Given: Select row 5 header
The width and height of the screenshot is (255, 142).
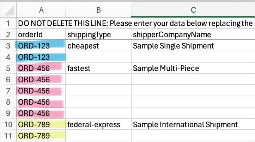Looking at the screenshot, I should tap(8, 68).
